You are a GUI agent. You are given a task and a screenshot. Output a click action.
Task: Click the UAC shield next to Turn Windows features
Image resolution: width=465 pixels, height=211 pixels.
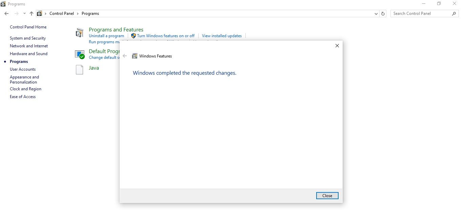coord(133,36)
